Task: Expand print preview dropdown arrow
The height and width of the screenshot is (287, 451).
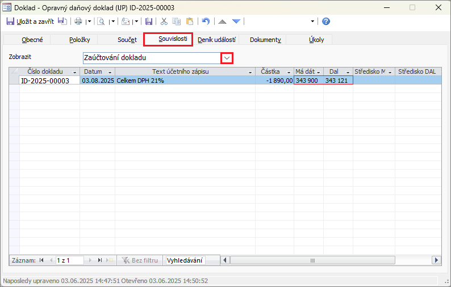Action: tap(113, 21)
